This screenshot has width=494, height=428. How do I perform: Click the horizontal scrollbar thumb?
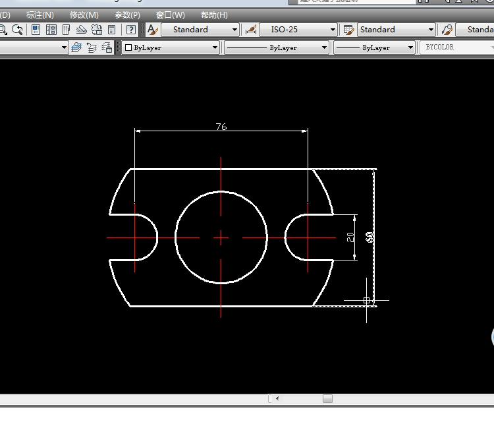327,399
